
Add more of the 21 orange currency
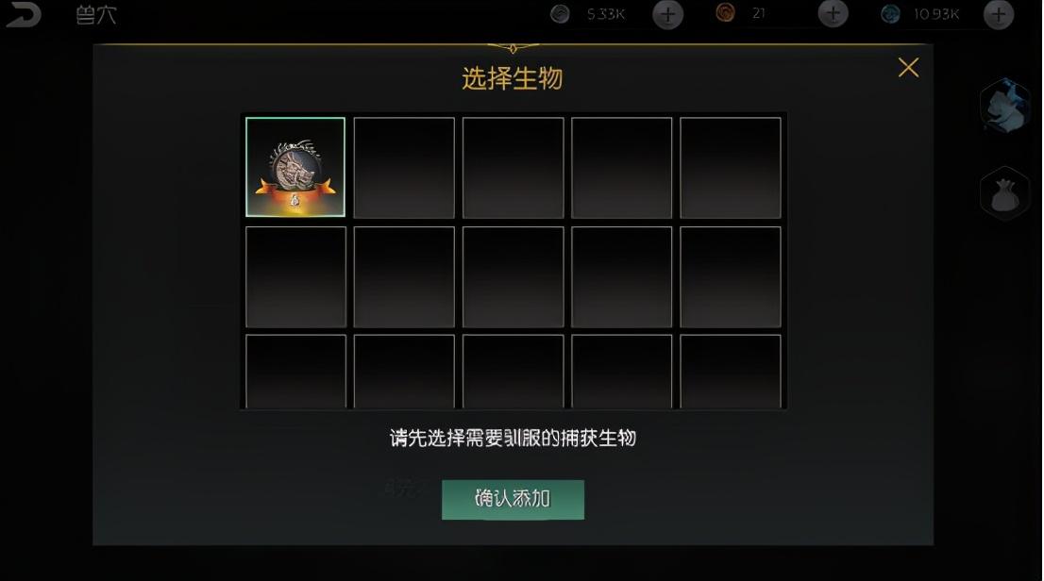[x=833, y=14]
